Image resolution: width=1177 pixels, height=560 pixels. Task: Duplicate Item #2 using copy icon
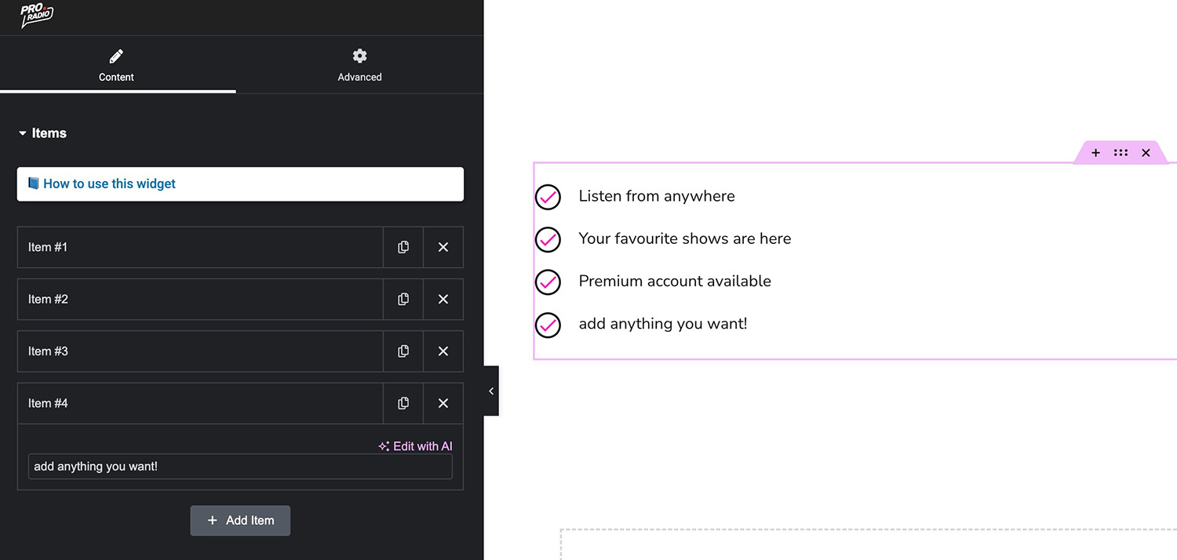(403, 299)
